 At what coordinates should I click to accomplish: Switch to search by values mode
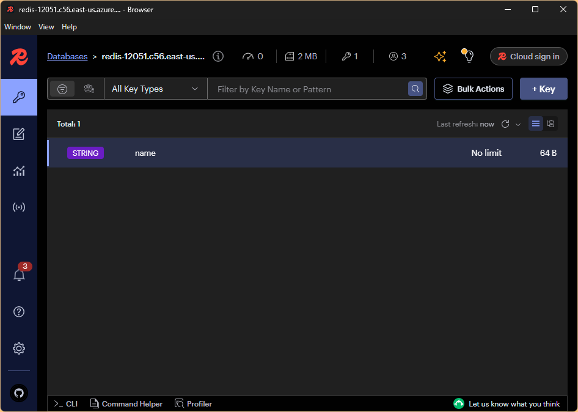point(89,89)
